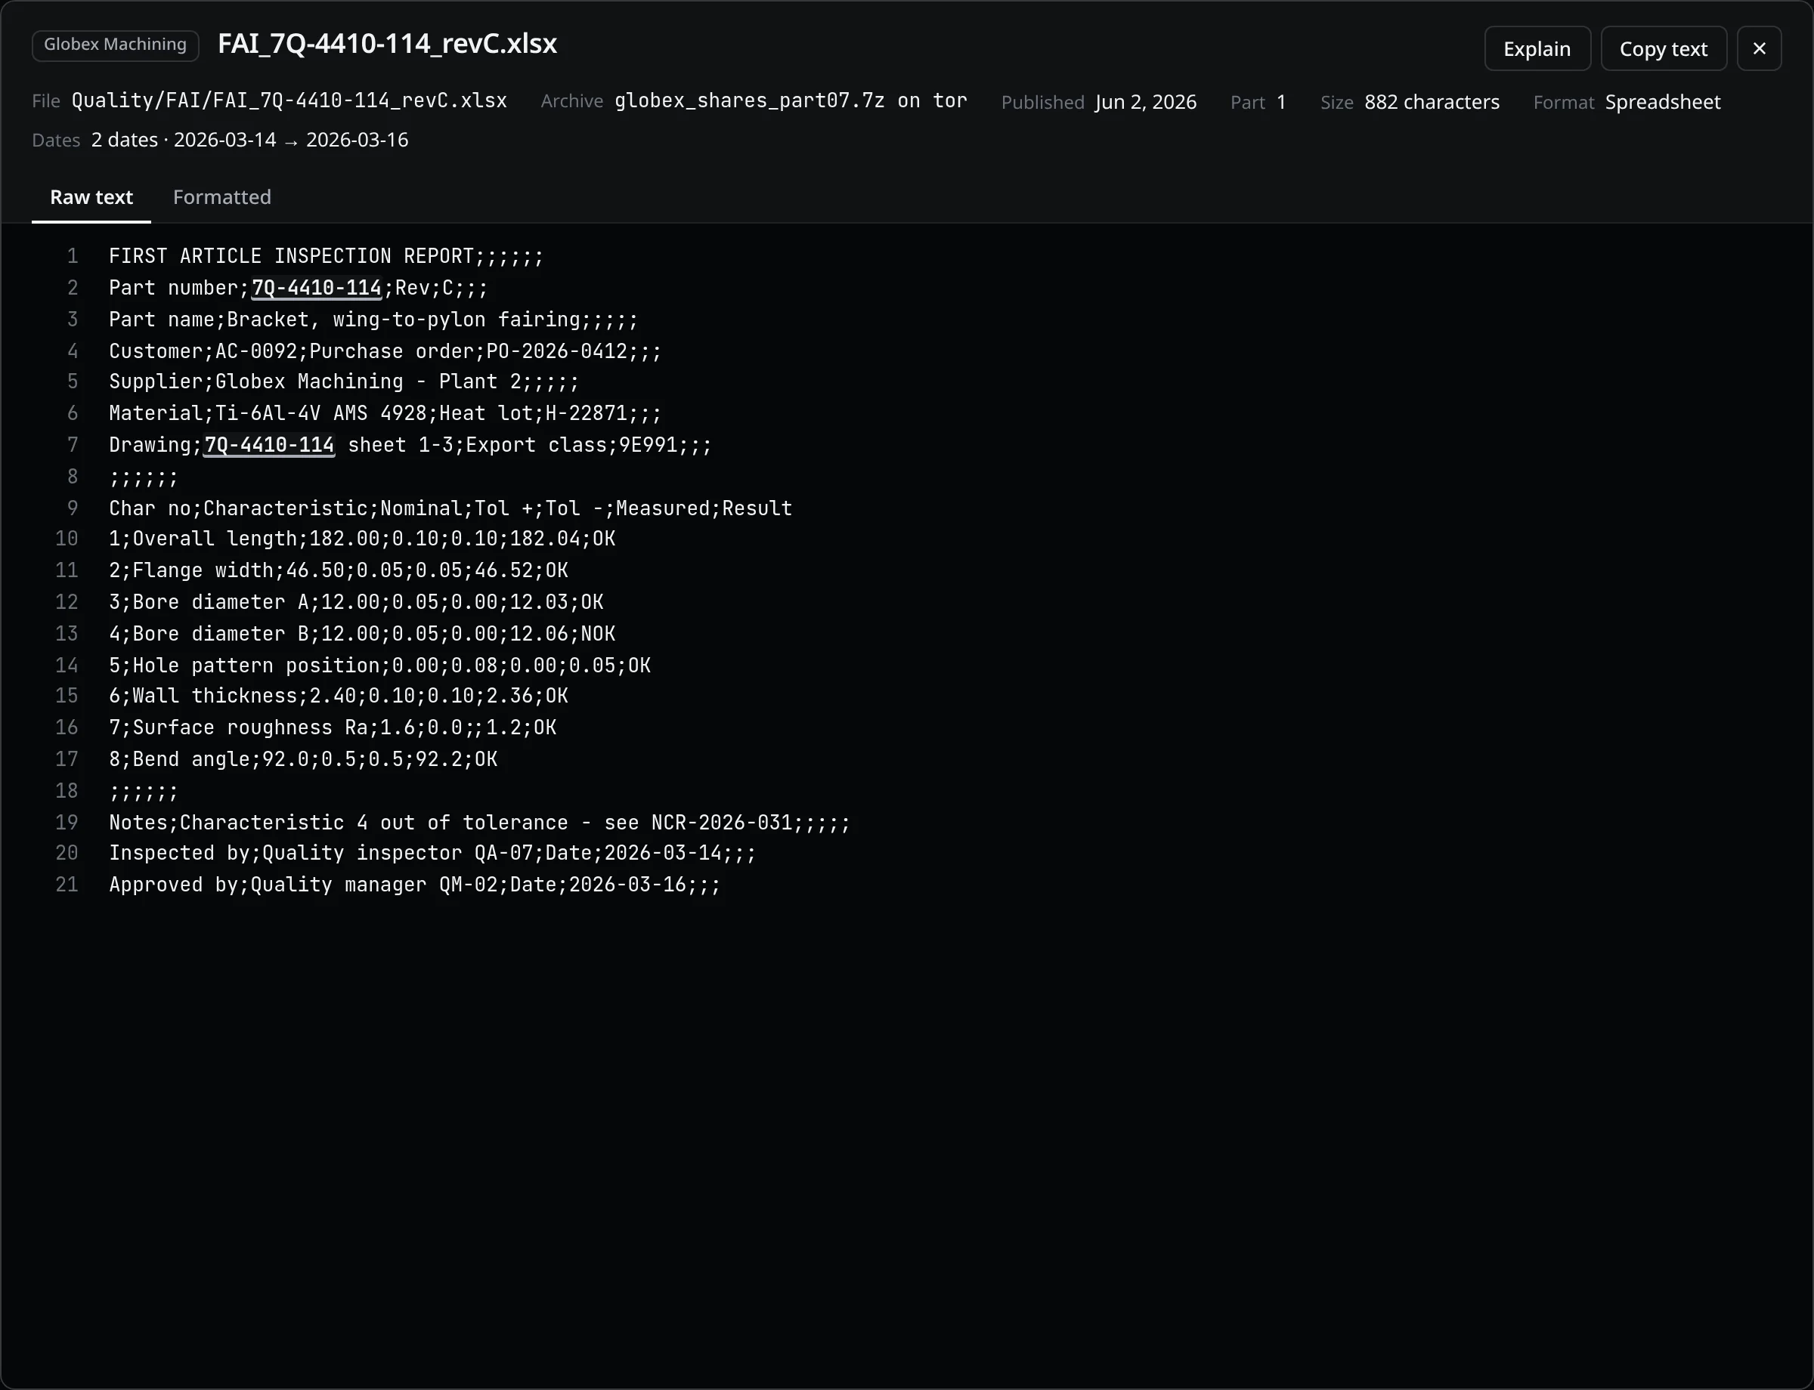Click line number 21 in gutter
The width and height of the screenshot is (1814, 1390).
tap(67, 885)
